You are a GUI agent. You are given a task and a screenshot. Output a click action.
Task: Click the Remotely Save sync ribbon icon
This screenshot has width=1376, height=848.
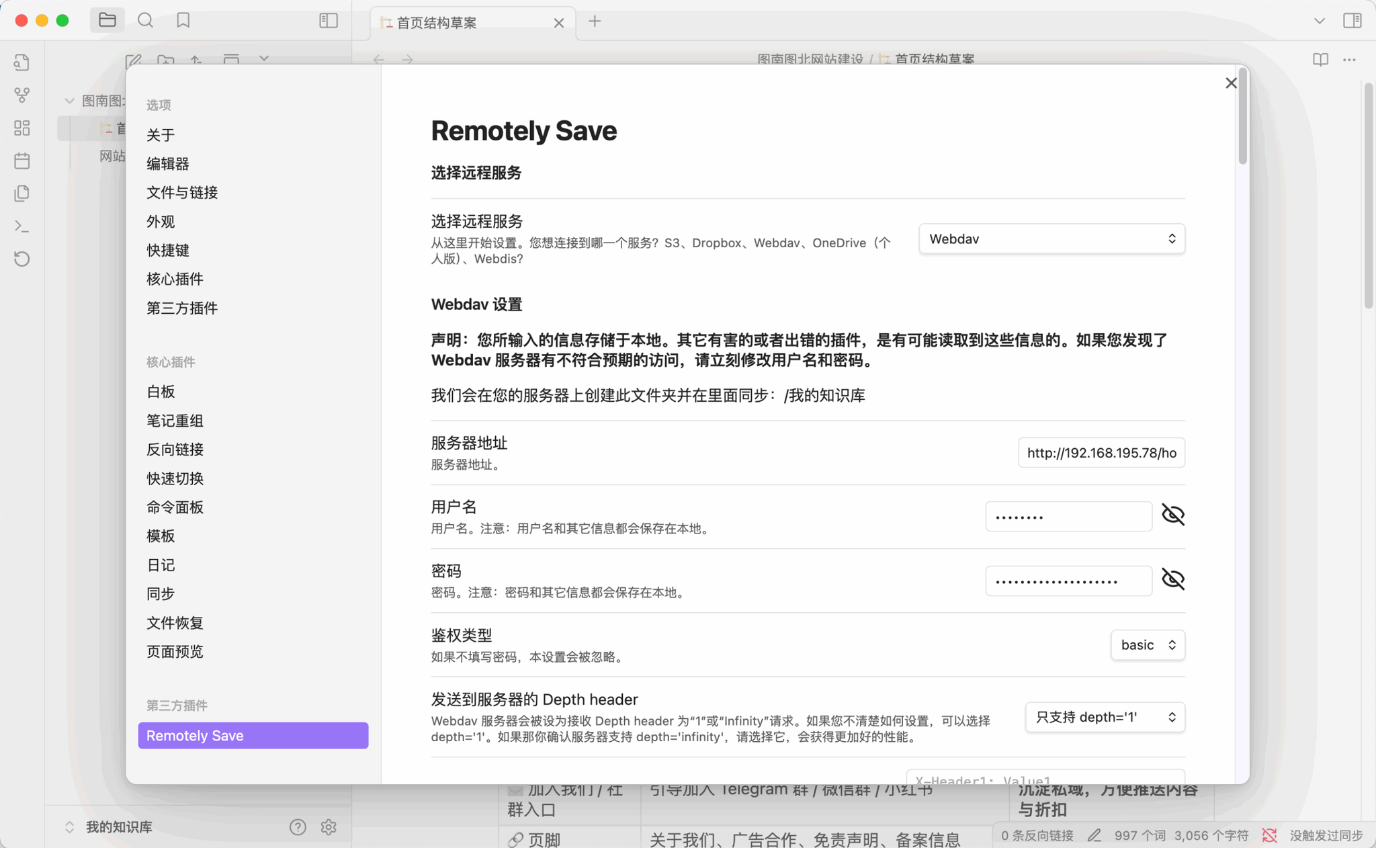[21, 259]
